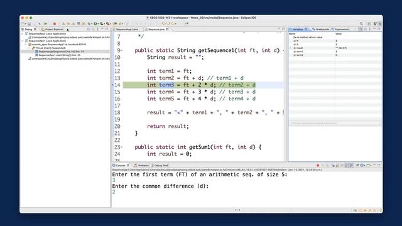Click the Open Console icon in console toolbar
The width and height of the screenshot is (402, 226).
click(x=368, y=166)
